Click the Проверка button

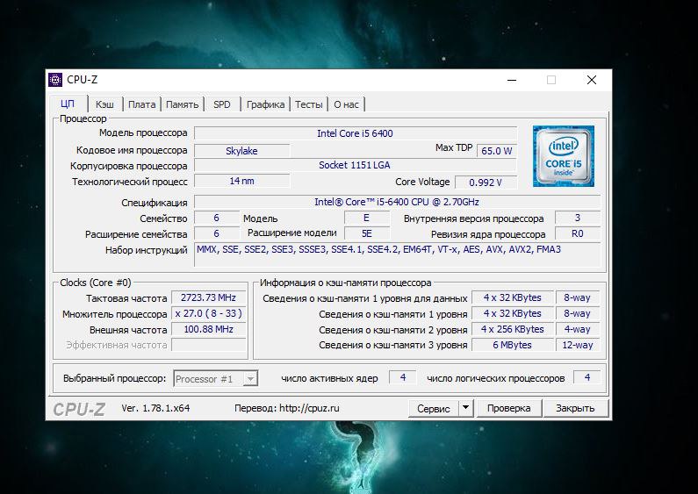[509, 408]
